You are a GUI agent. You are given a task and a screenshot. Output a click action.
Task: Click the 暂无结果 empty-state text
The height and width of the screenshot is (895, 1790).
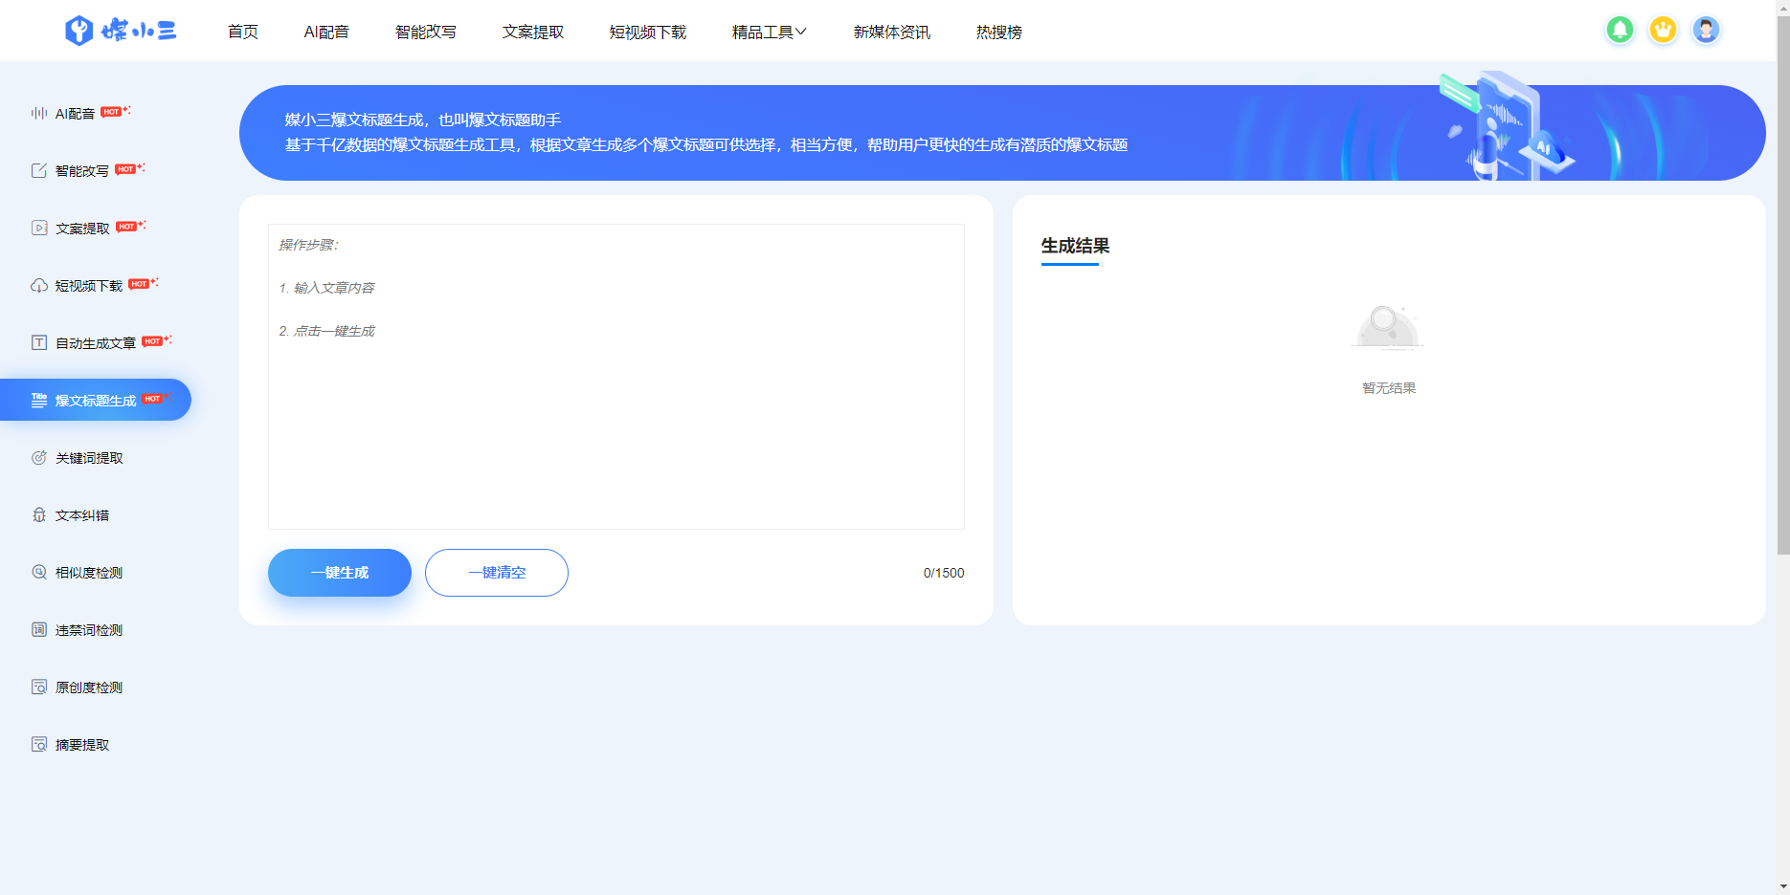(1389, 388)
